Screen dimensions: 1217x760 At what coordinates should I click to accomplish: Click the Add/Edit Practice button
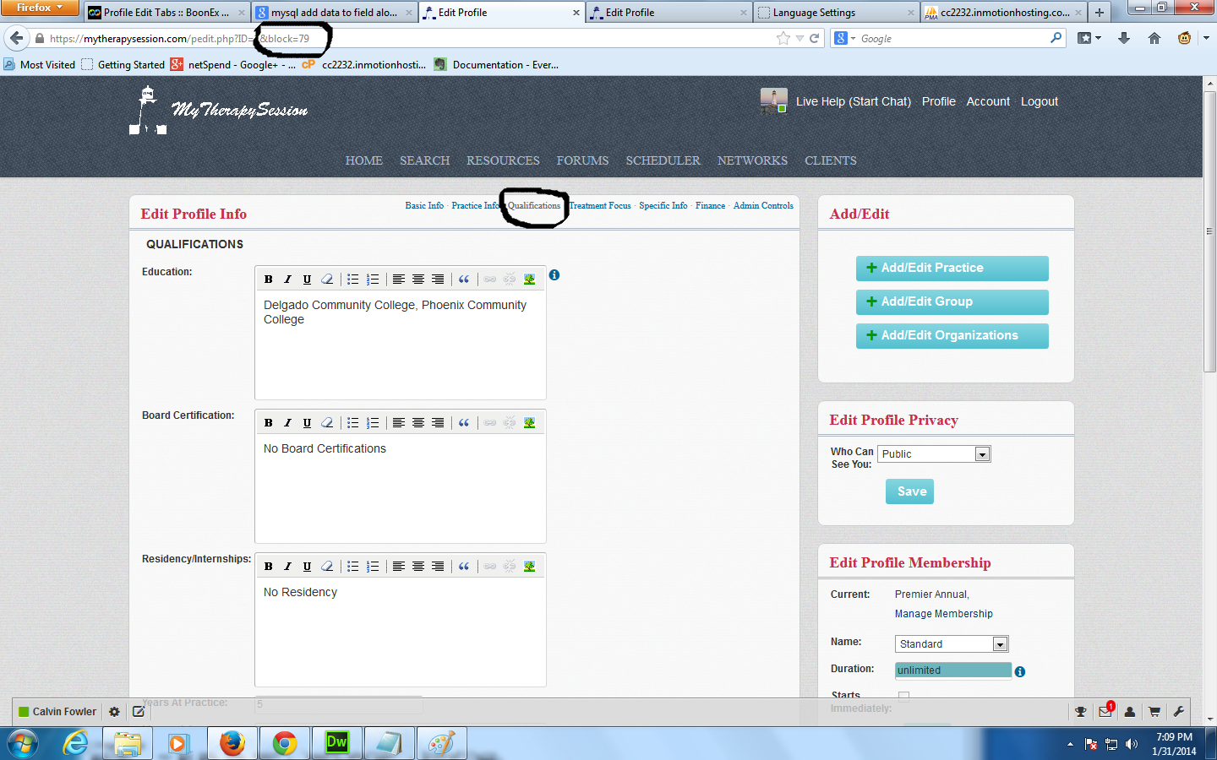point(952,269)
